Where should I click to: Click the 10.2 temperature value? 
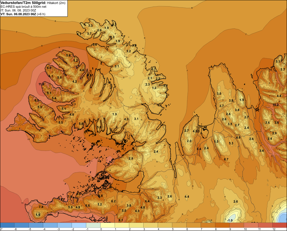click(276, 105)
